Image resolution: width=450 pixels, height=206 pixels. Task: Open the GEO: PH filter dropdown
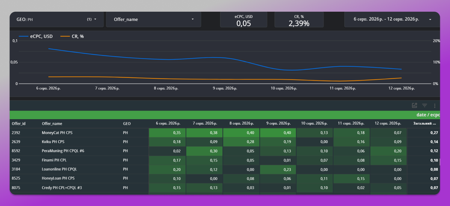tap(57, 19)
